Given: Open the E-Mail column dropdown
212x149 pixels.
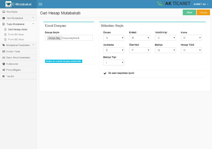Looking at the screenshot, I should click(139, 38).
